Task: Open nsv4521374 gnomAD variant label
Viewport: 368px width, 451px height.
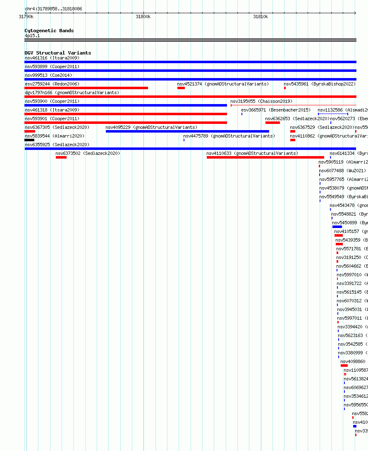Action: 223,84
